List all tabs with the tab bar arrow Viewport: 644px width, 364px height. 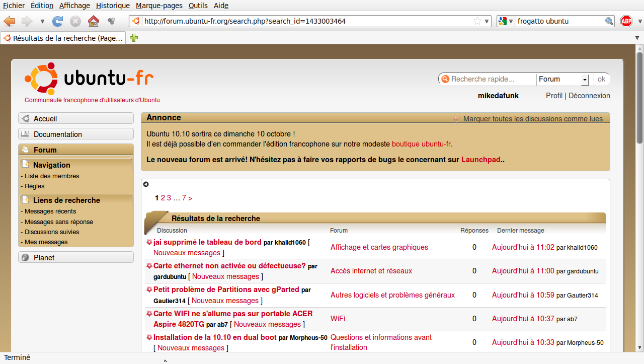[x=637, y=38]
